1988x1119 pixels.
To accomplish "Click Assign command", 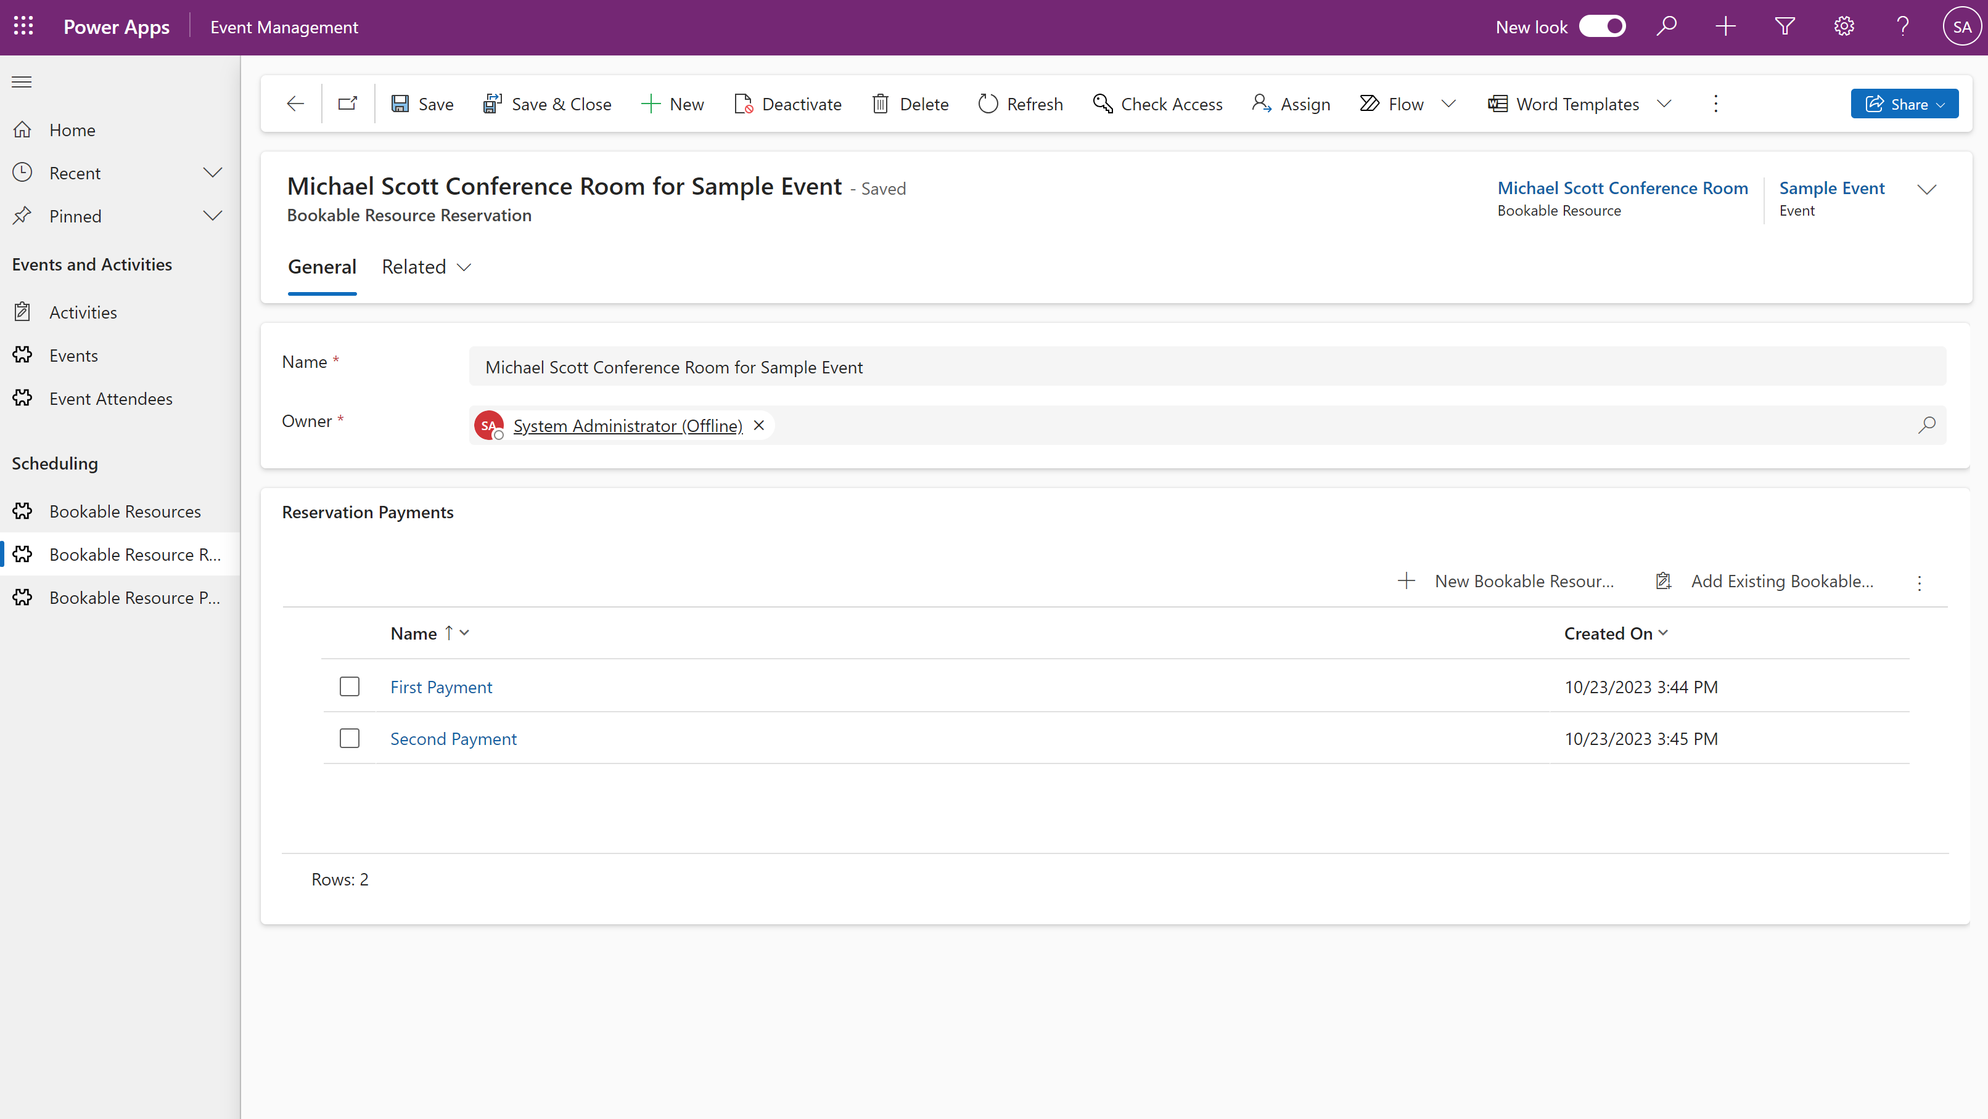I will click(x=1291, y=104).
